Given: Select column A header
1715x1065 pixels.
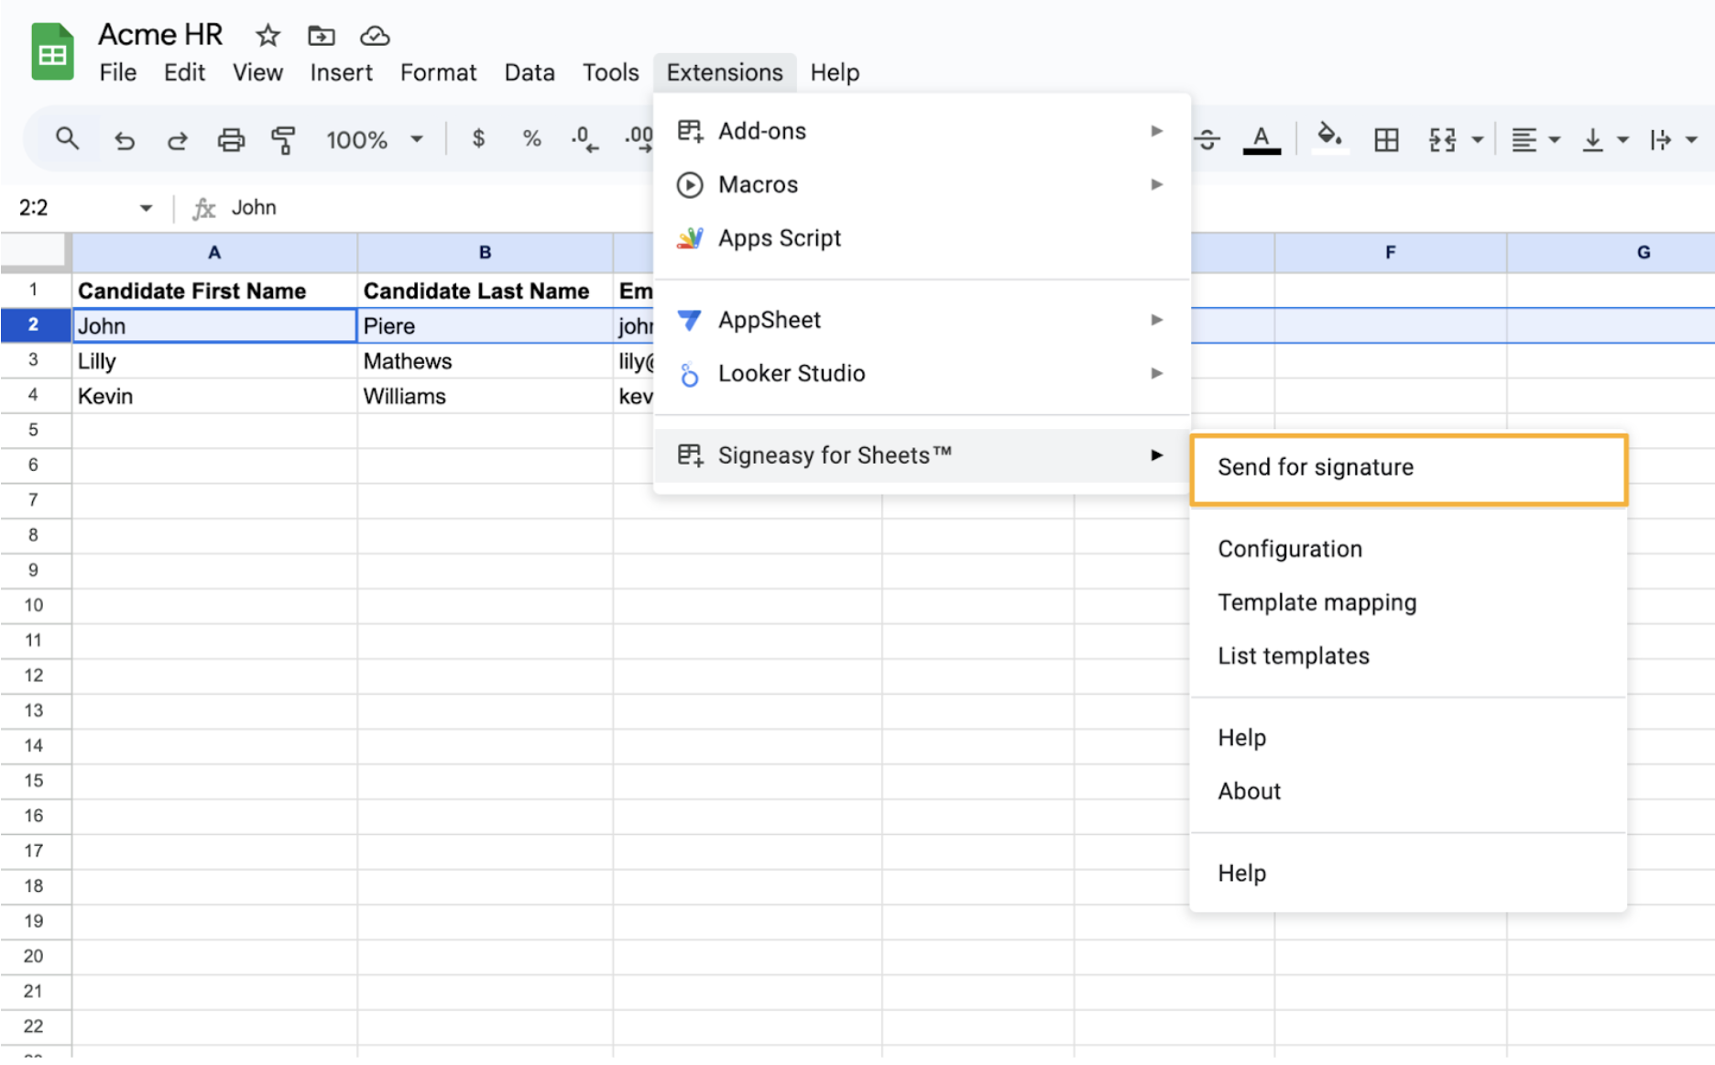Looking at the screenshot, I should tap(214, 252).
